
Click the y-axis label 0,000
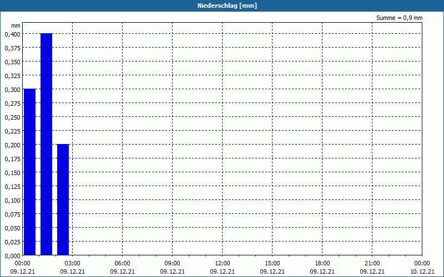[12, 256]
